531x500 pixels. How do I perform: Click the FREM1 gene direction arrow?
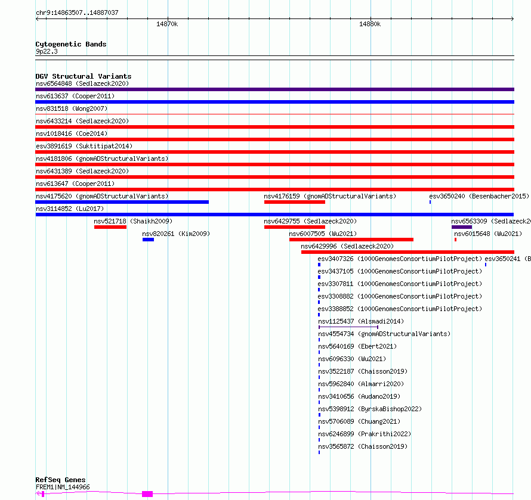[x=38, y=493]
